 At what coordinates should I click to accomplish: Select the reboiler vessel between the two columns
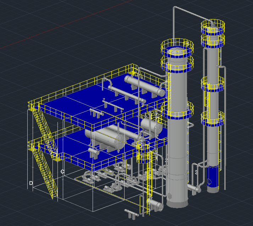[194, 188]
